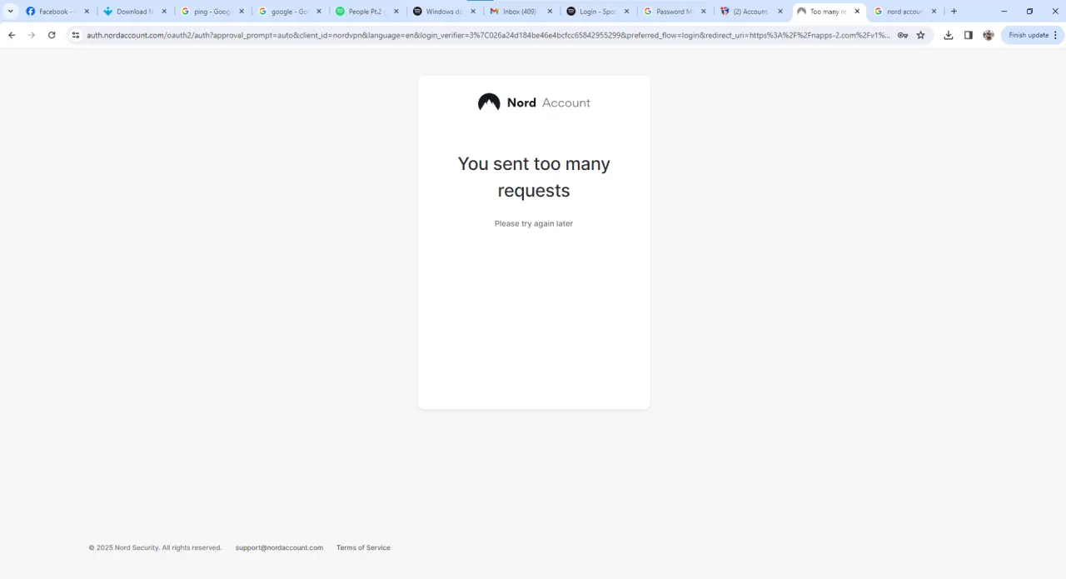Image resolution: width=1066 pixels, height=579 pixels.
Task: Open the downloads panel
Action: [x=949, y=35]
